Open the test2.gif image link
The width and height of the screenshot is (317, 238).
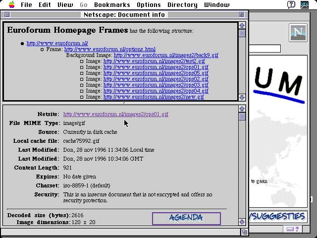pyautogui.click(x=154, y=61)
